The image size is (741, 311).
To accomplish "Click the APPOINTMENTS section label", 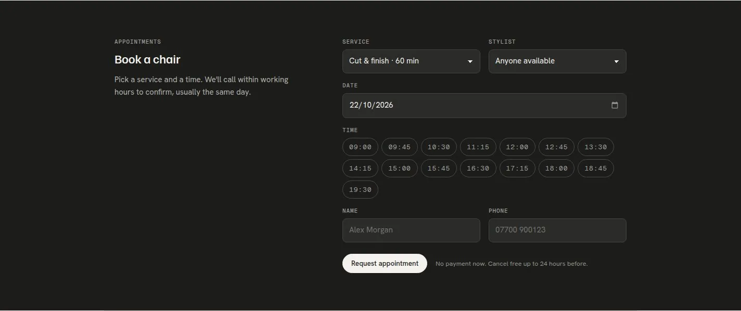I will [x=138, y=42].
